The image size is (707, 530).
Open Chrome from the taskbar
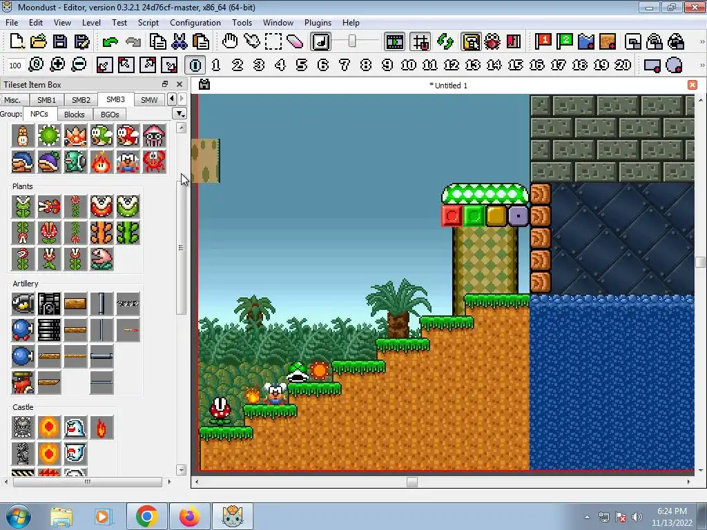click(146, 516)
